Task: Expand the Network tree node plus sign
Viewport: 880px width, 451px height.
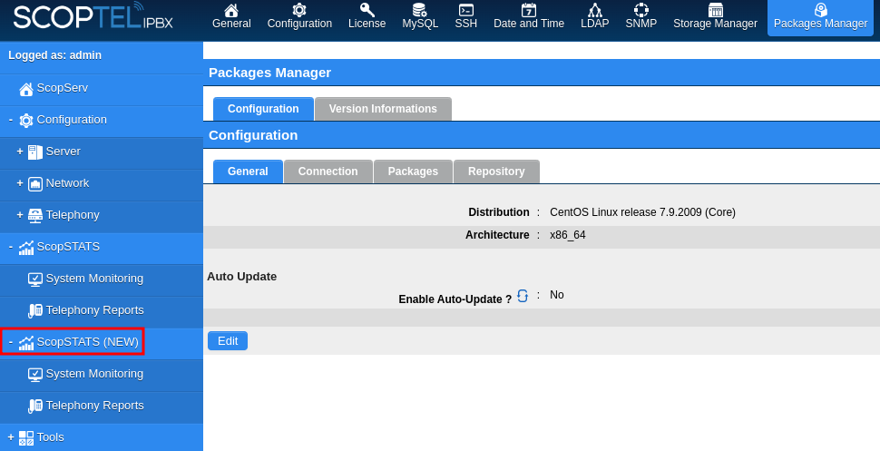Action: pyautogui.click(x=20, y=183)
